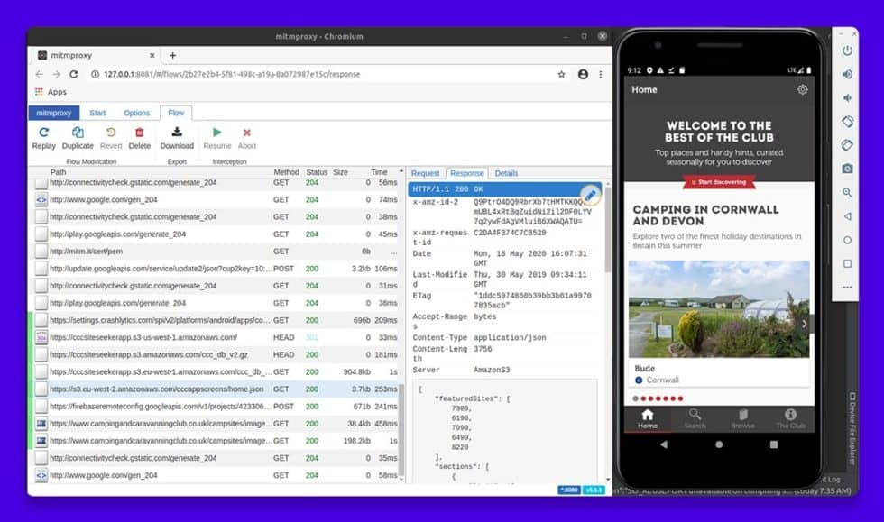This screenshot has height=522, width=884.
Task: Switch to the mitmproxy menu tab
Action: tap(53, 113)
